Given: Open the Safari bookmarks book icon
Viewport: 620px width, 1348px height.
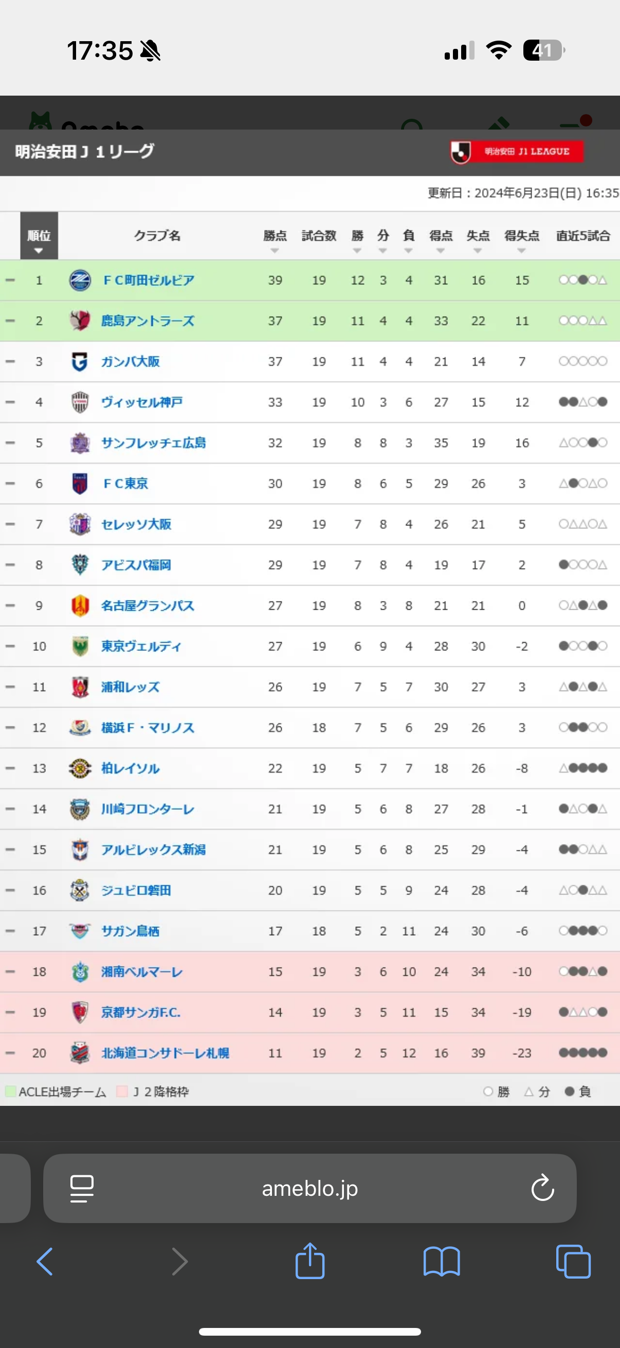Looking at the screenshot, I should pyautogui.click(x=442, y=1262).
